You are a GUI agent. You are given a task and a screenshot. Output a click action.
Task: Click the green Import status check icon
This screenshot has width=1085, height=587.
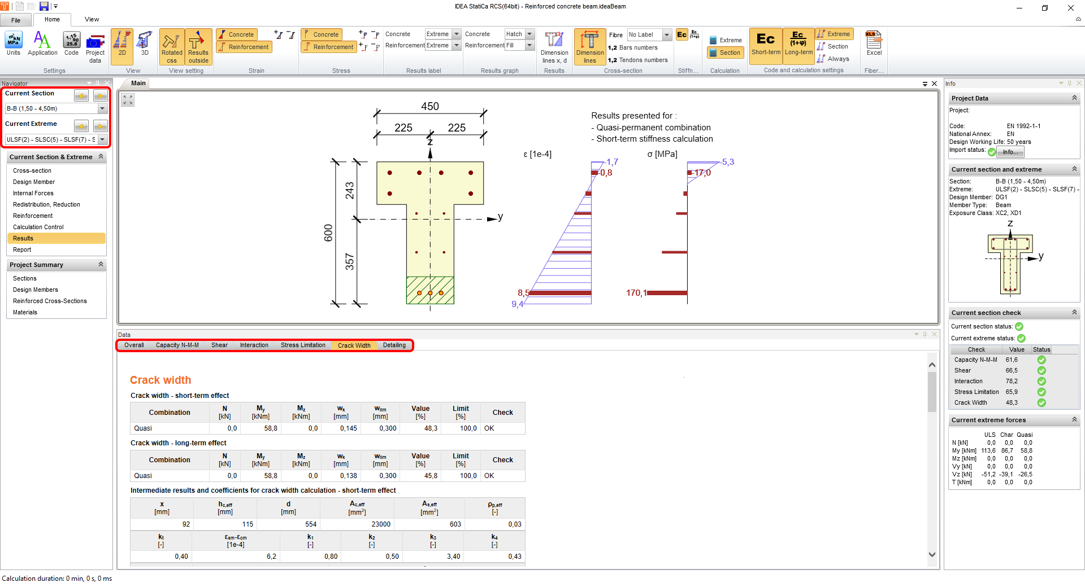[x=992, y=152]
